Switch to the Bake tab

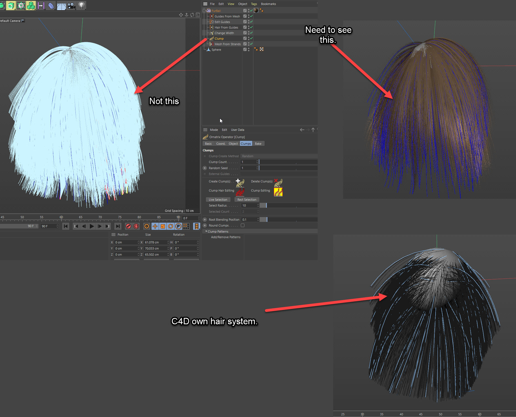coord(258,144)
